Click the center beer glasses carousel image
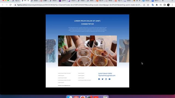175x98 pixels. point(87,51)
